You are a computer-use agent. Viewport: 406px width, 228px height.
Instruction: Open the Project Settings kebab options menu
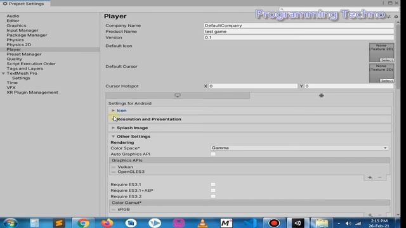(383, 3)
